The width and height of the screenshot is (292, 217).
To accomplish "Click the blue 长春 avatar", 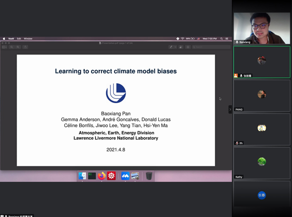I will pos(262,195).
